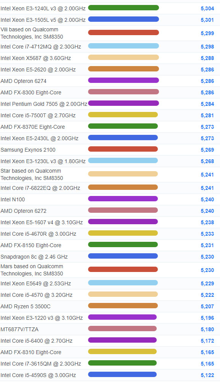Open Intel Core i7-3615QM link
This screenshot has height=382, width=220.
pyautogui.click(x=41, y=364)
